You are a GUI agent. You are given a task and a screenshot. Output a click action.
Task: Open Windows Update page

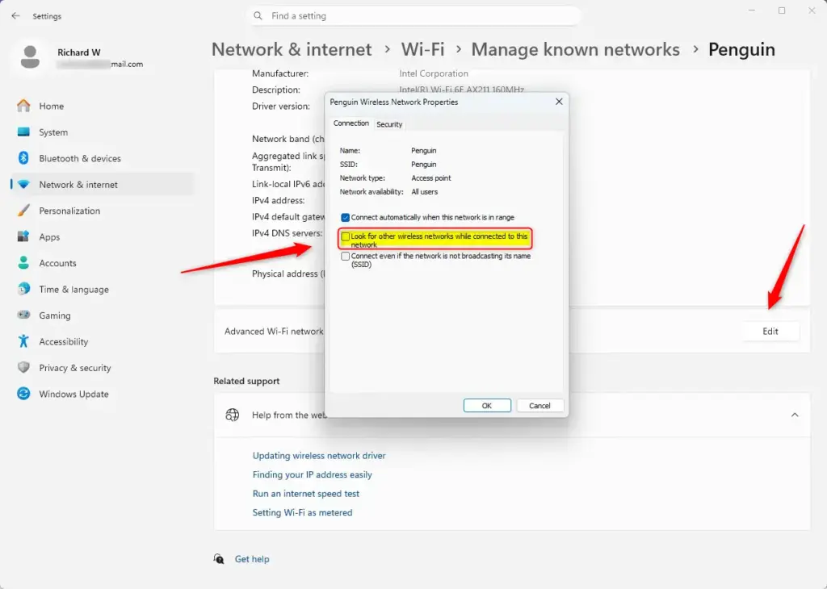103,394
